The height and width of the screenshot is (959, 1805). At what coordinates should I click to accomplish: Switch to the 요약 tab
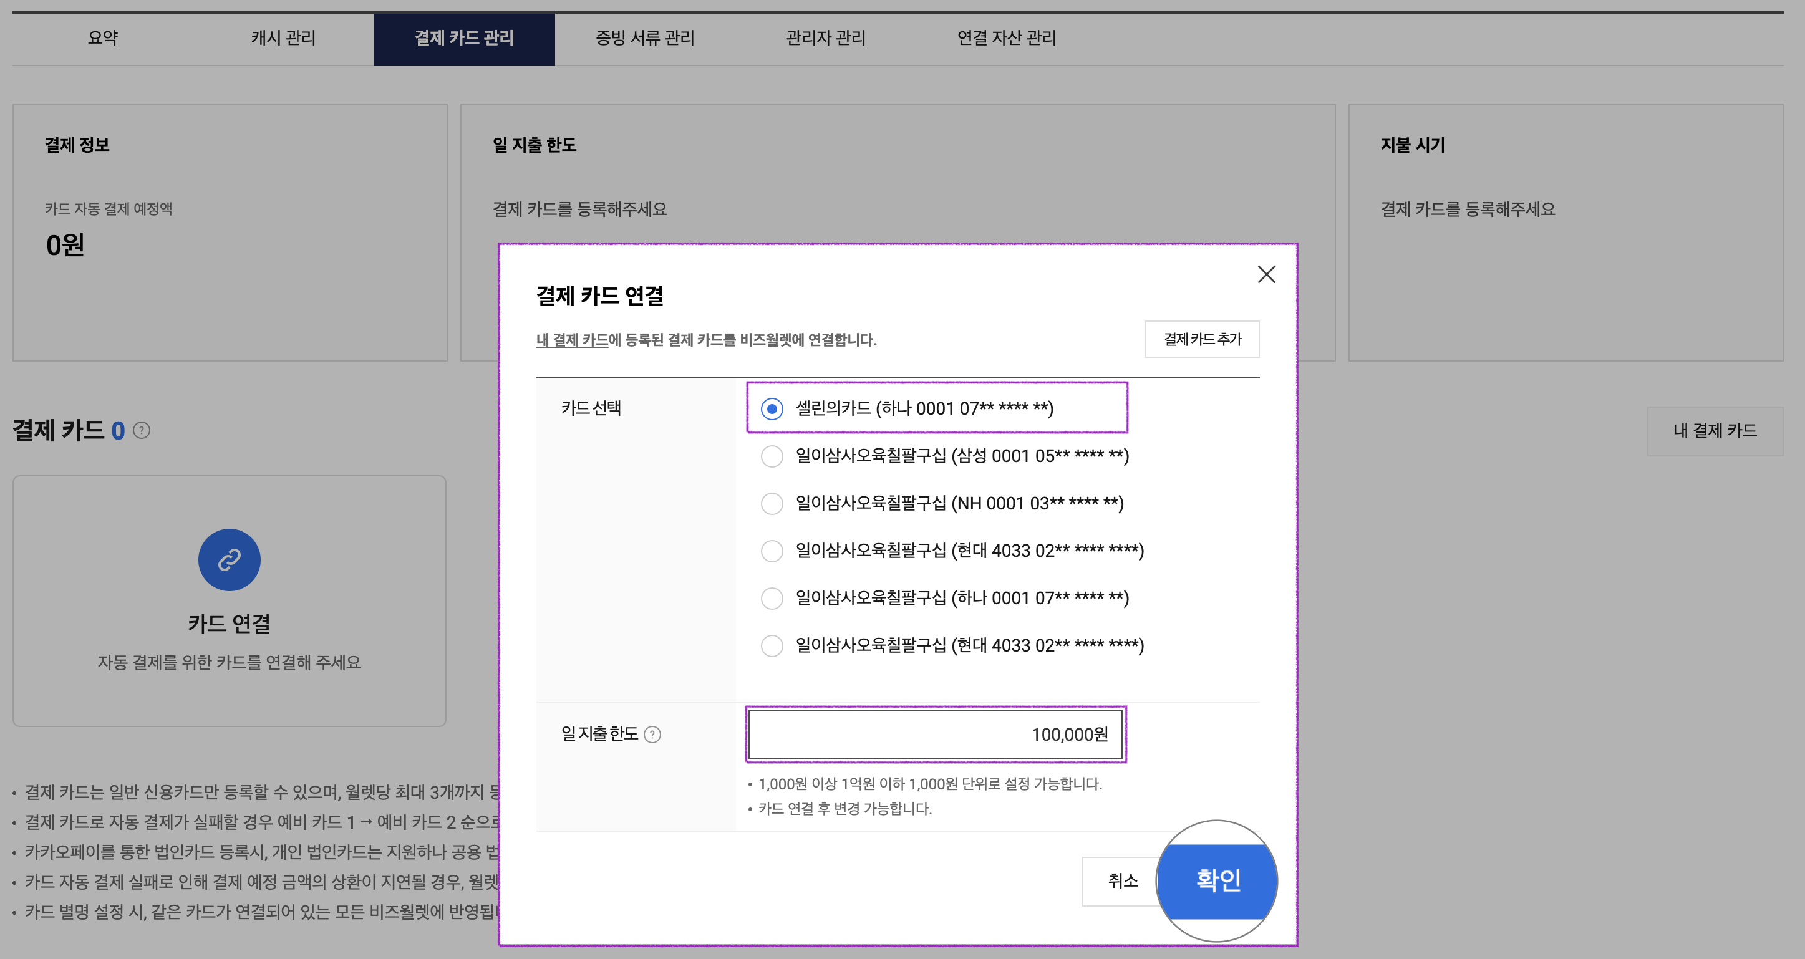pos(103,38)
